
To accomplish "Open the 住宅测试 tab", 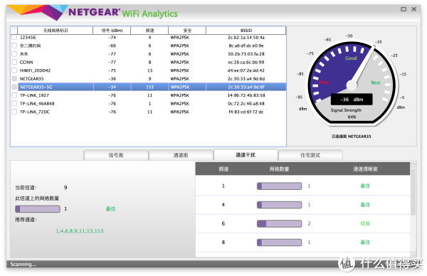I will (x=310, y=155).
